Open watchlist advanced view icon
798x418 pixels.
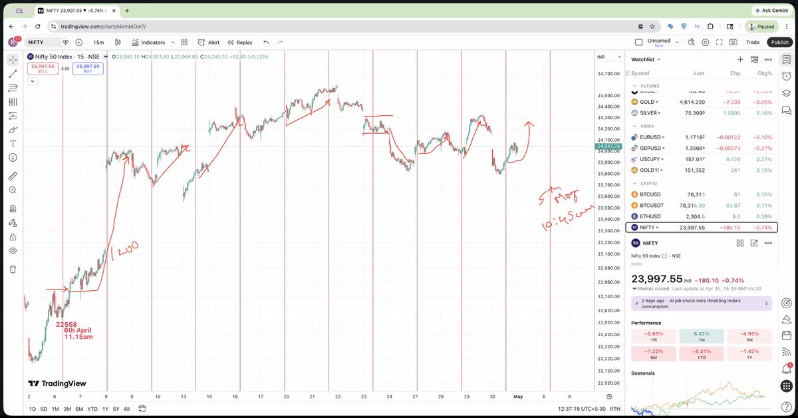pos(754,60)
